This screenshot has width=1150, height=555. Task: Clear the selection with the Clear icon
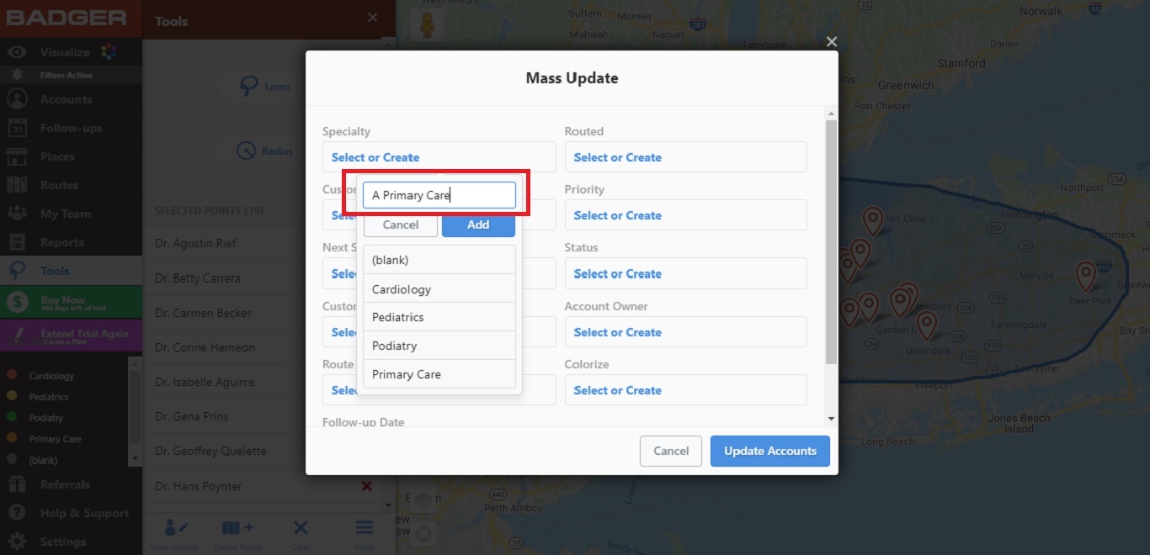coord(301,534)
